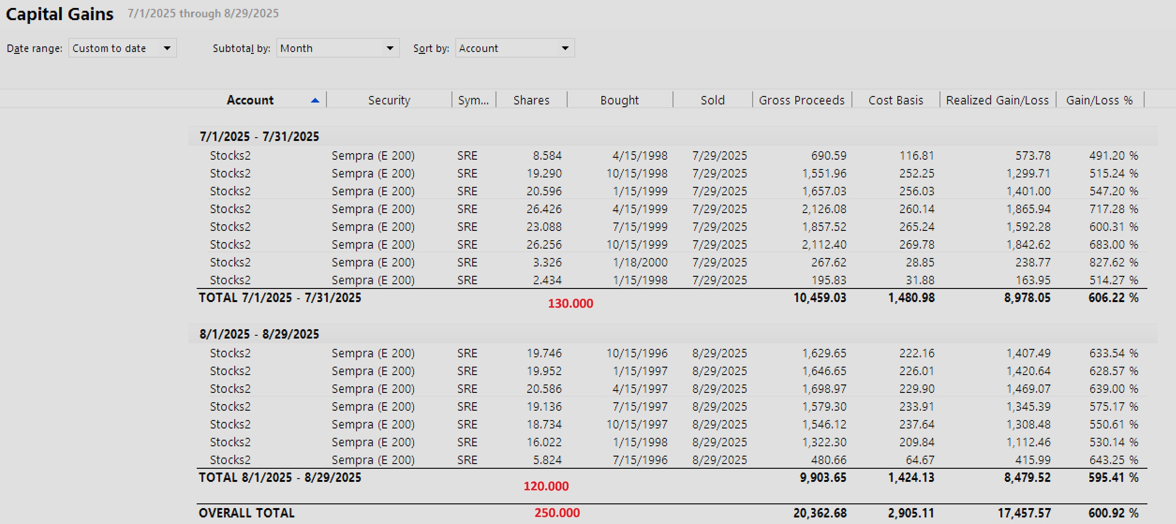The image size is (1176, 524).
Task: Select the 8/1/2025 - 8/29/2025 group header
Action: pyautogui.click(x=259, y=334)
